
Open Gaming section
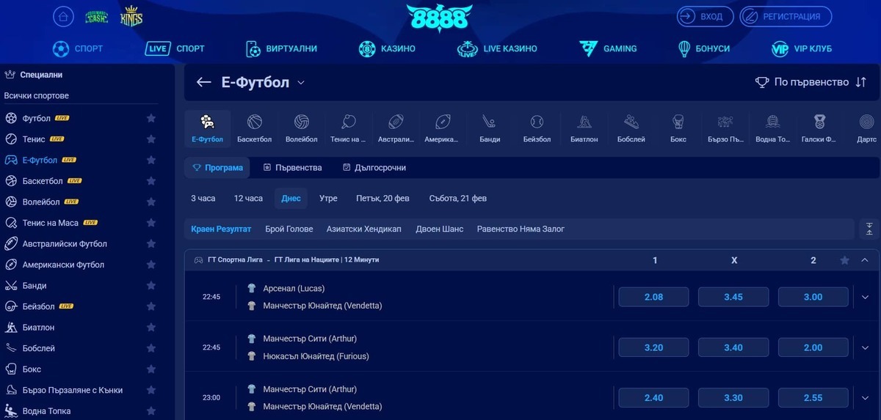pyautogui.click(x=608, y=49)
